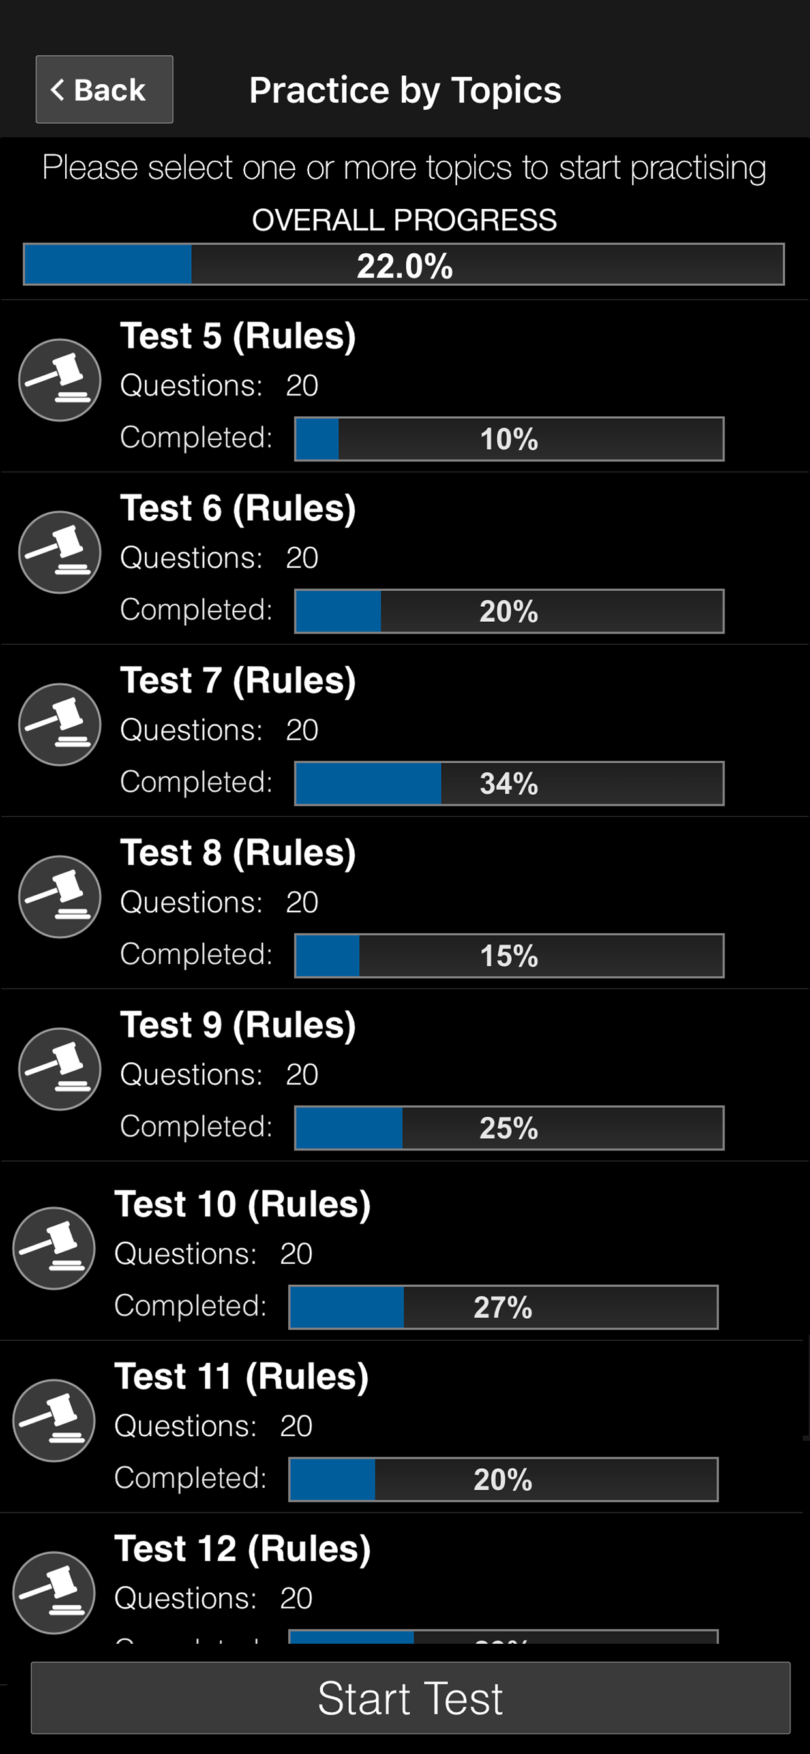The image size is (810, 1754).
Task: Select the Test 5 (Rules) title
Action: pos(237,335)
